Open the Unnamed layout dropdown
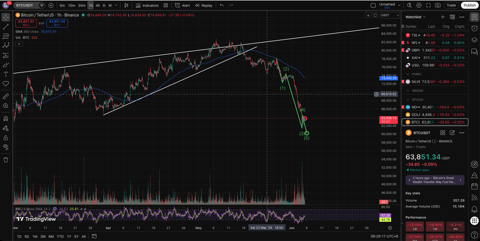480x241 pixels. 399,5
